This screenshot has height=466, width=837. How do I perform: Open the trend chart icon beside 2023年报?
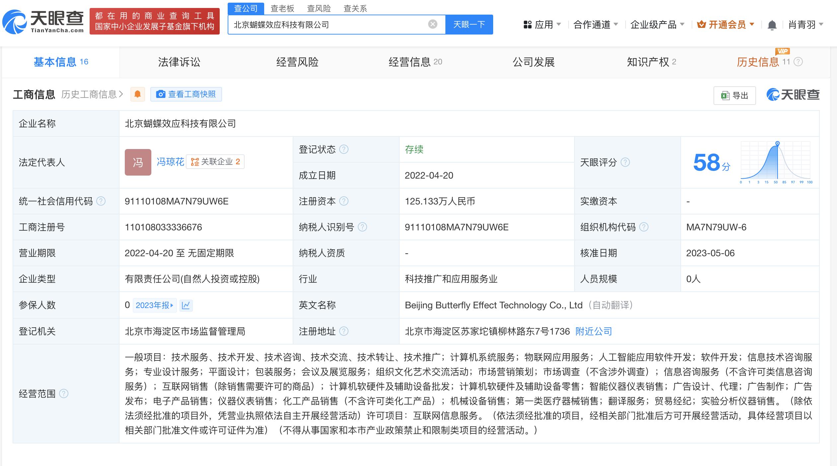click(x=186, y=305)
